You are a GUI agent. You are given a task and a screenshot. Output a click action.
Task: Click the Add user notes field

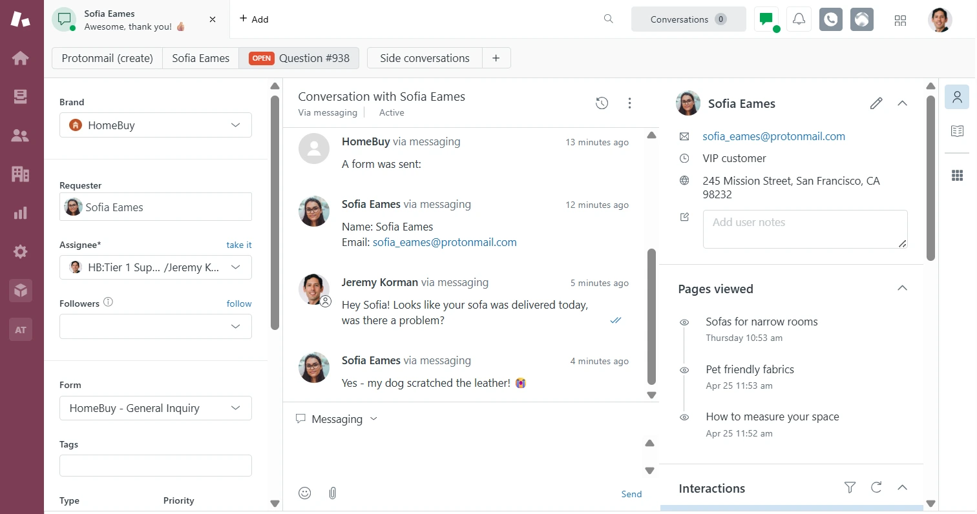(804, 229)
